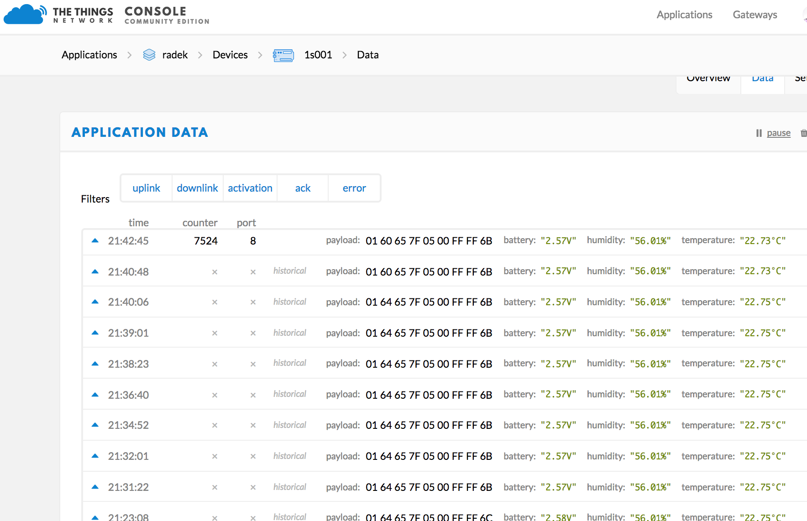807x521 pixels.
Task: Select the ack filter tab
Action: [x=303, y=188]
